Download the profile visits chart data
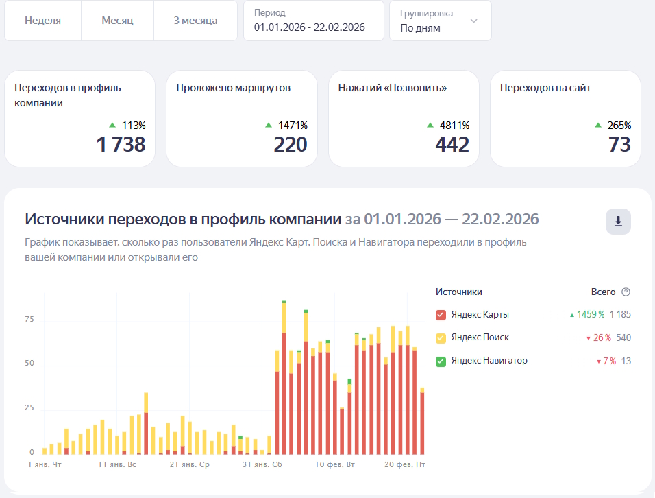This screenshot has width=655, height=498. click(x=618, y=221)
